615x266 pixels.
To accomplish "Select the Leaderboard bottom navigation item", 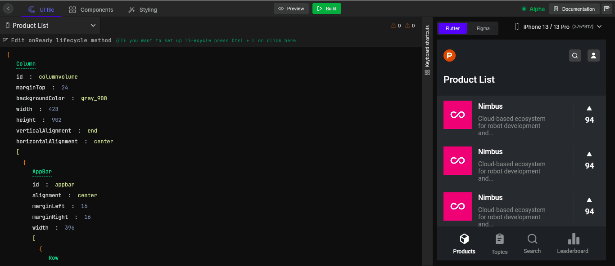I will tap(573, 244).
